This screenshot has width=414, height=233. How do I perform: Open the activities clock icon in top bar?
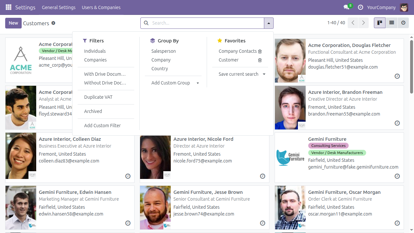(360, 7)
